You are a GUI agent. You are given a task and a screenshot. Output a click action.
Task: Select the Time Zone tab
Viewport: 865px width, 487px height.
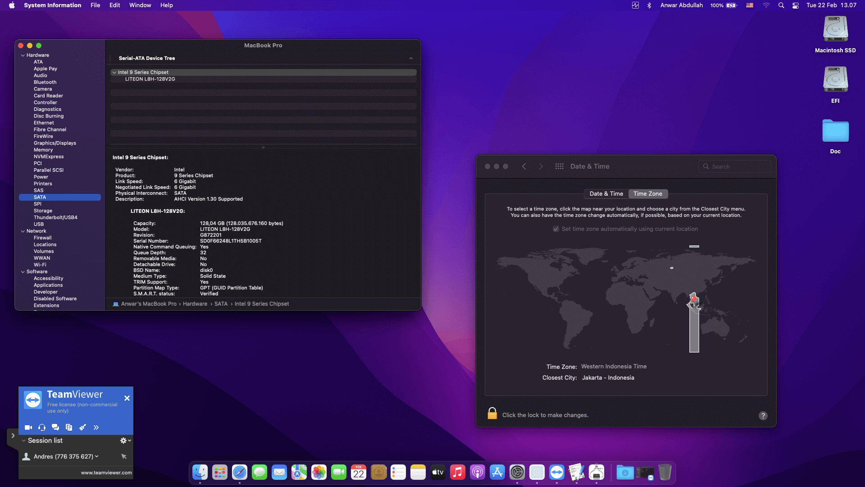(648, 194)
